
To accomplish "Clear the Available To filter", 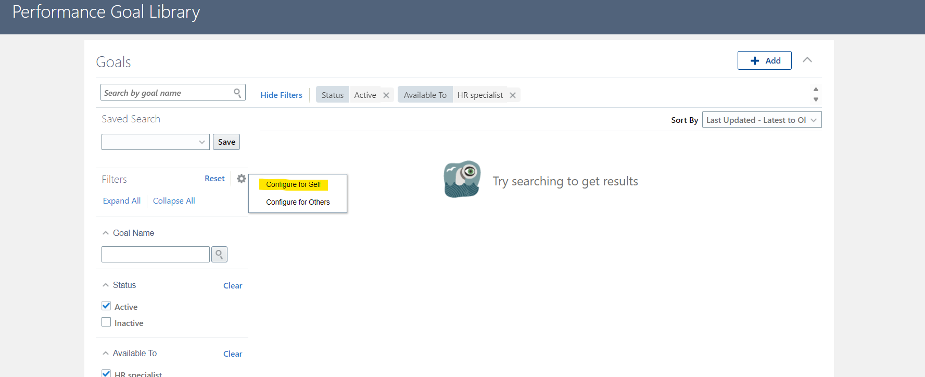I will click(x=233, y=354).
